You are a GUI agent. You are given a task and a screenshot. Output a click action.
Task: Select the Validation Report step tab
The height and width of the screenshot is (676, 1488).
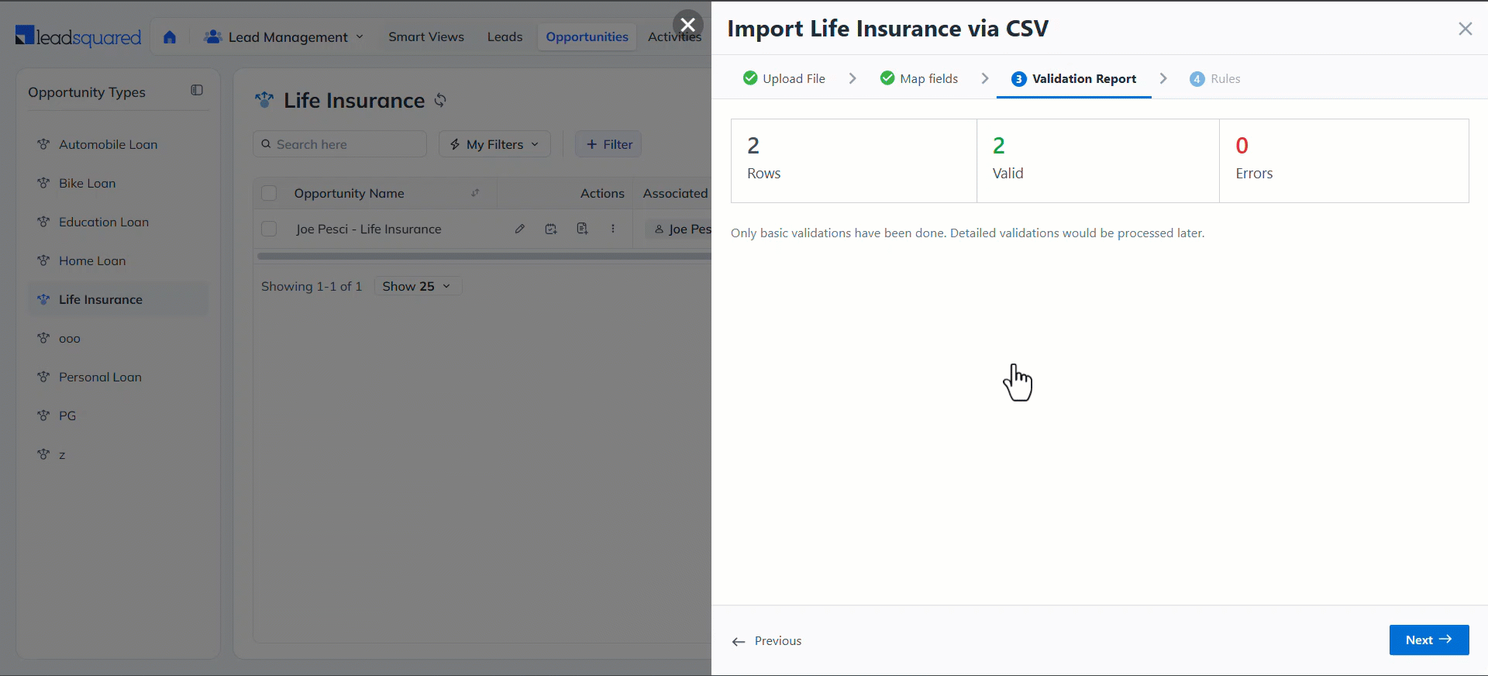click(1073, 78)
